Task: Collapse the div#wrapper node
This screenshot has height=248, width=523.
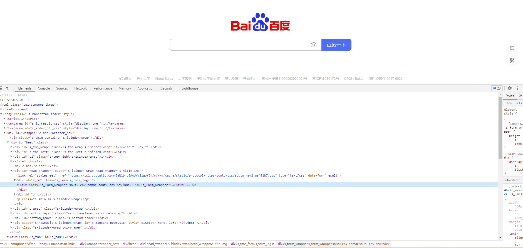Action: coord(5,133)
